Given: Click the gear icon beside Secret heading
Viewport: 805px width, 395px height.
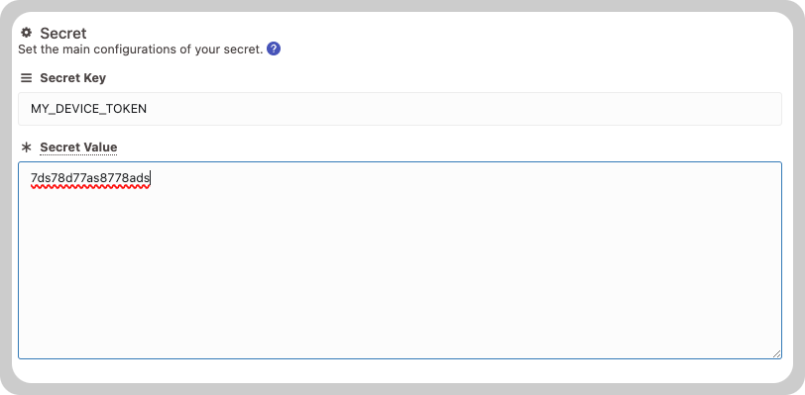Looking at the screenshot, I should pos(26,33).
